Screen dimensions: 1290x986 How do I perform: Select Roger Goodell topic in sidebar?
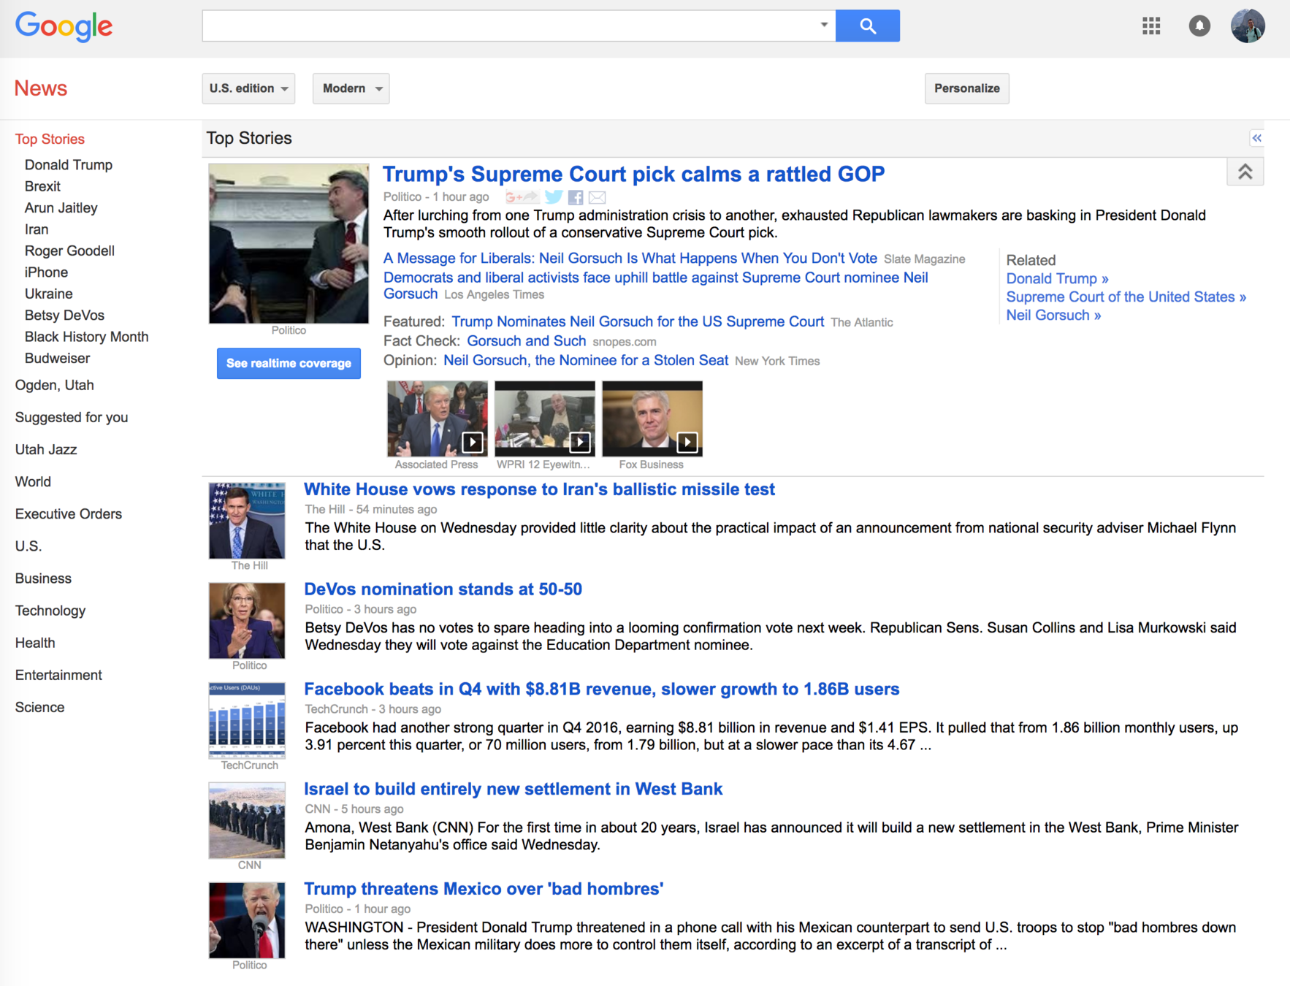pos(69,251)
